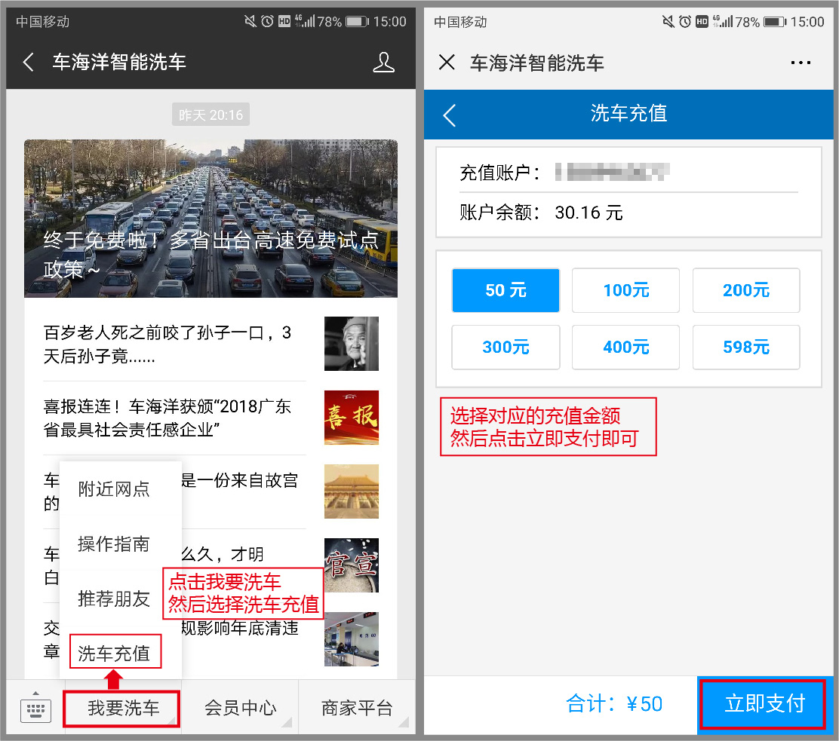Select 操作指南 from the popup menu
This screenshot has width=839, height=741.
tap(115, 544)
